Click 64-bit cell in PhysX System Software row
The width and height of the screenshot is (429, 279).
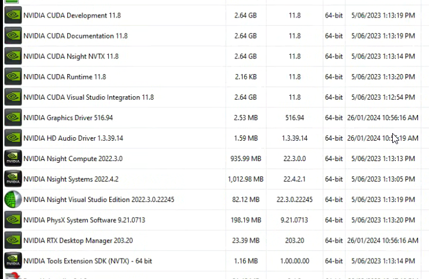(334, 220)
